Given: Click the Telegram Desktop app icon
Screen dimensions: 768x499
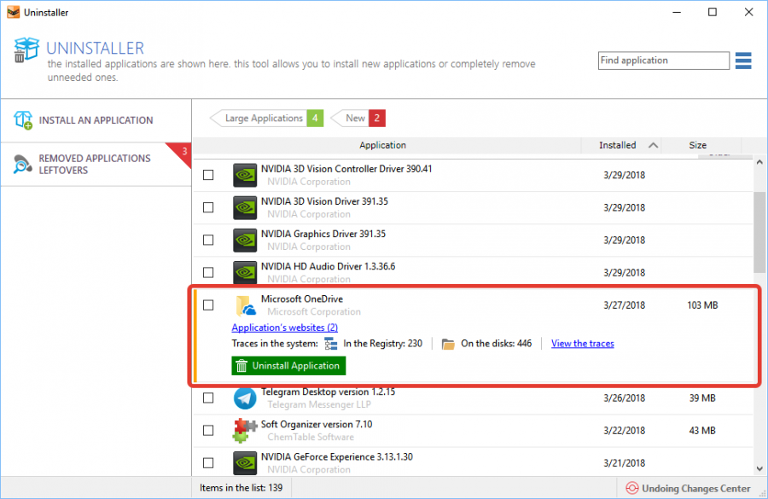Looking at the screenshot, I should tap(245, 398).
